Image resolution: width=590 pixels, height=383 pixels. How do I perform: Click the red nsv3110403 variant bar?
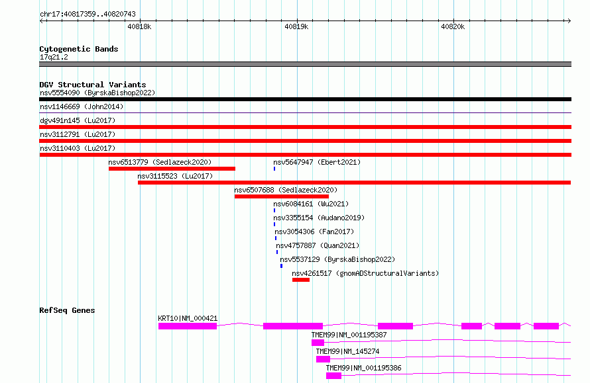305,155
